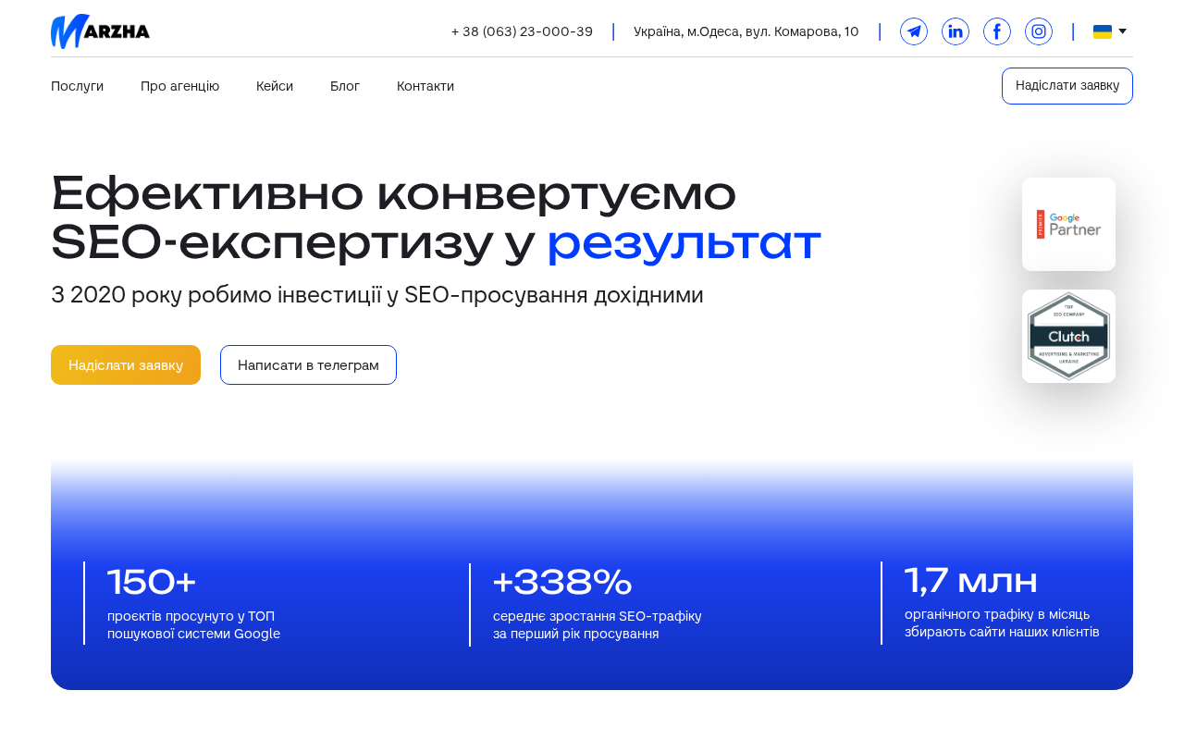The width and height of the screenshot is (1184, 740).
Task: Click the yellow Надіслати заявку button
Action: [126, 364]
